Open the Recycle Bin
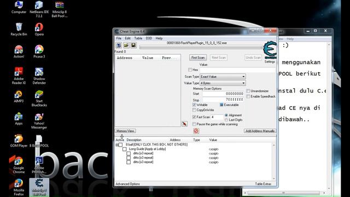The width and height of the screenshot is (350, 197). (19, 30)
